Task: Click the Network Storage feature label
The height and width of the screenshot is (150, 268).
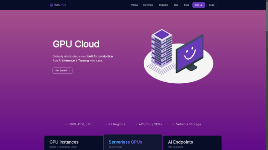Action: (x=188, y=124)
